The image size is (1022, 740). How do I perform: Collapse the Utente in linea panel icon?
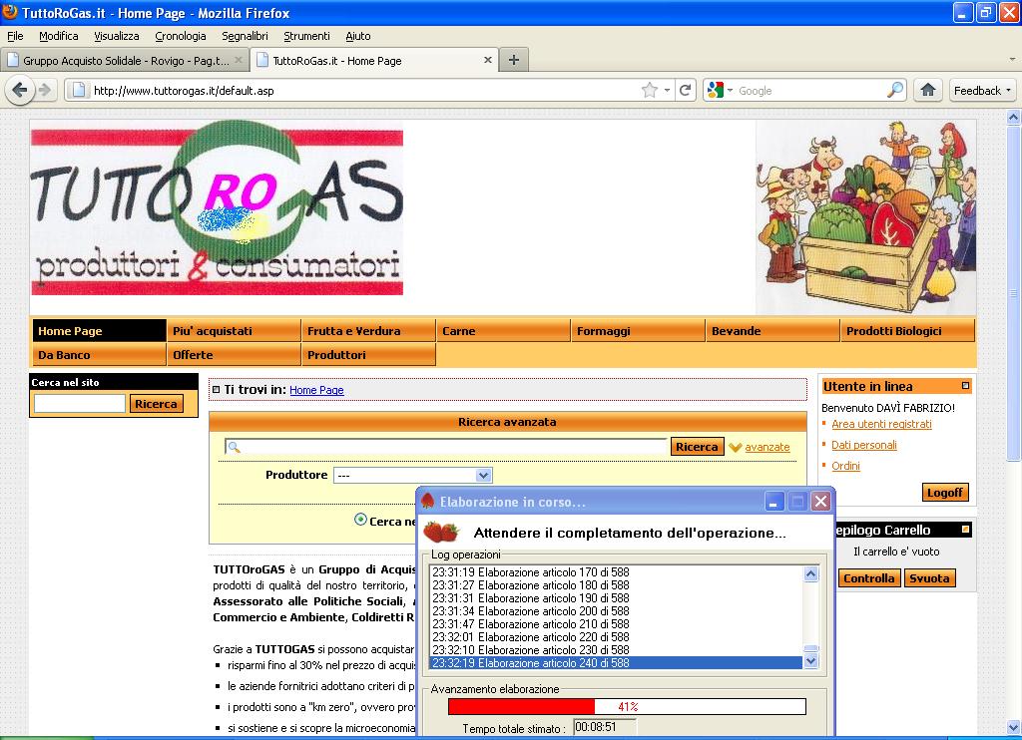tap(965, 386)
